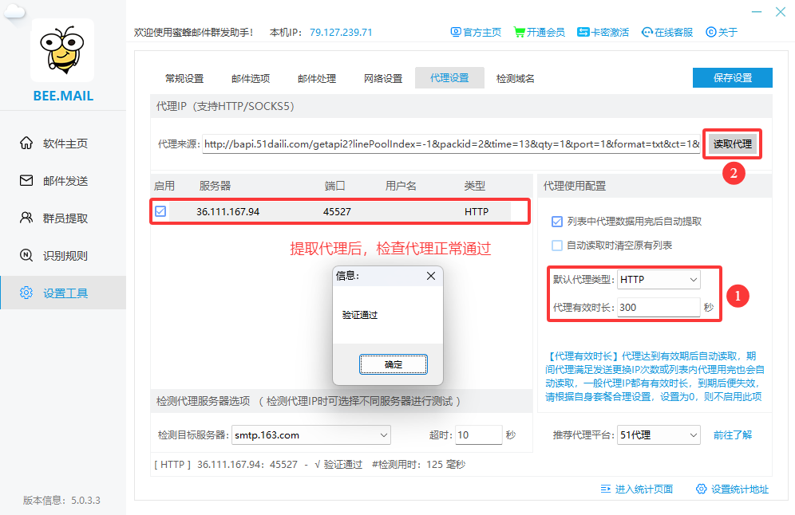The image size is (795, 515).
Task: Click the 读取代理 button
Action: coord(732,143)
